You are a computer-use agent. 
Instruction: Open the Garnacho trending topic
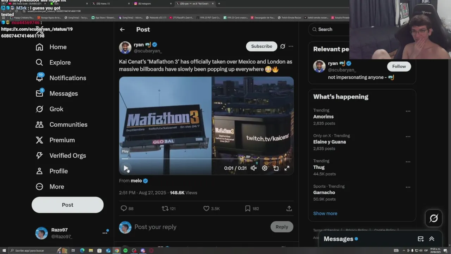point(324,193)
